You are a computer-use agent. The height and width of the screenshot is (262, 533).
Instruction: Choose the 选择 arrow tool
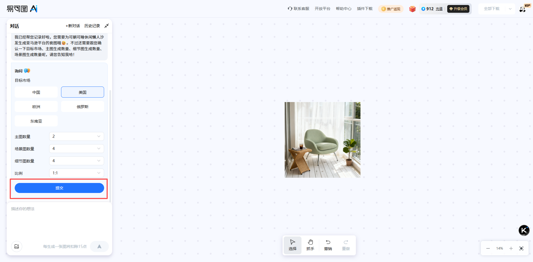tap(293, 245)
